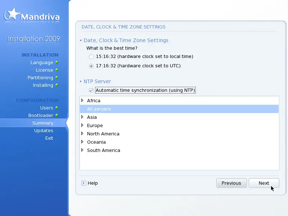The width and height of the screenshot is (288, 216).
Task: Click the Updates step in sidebar
Action: (x=44, y=130)
